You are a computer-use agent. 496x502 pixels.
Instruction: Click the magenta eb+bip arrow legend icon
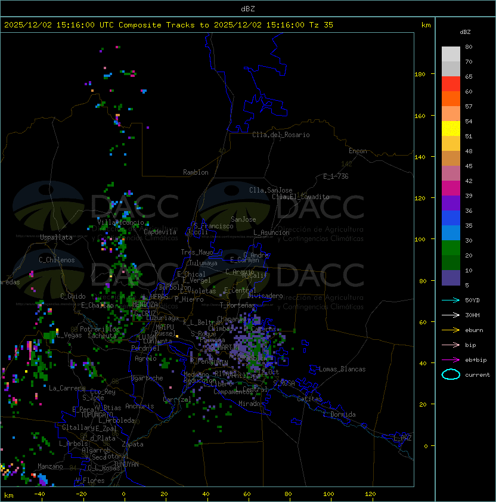click(x=451, y=360)
